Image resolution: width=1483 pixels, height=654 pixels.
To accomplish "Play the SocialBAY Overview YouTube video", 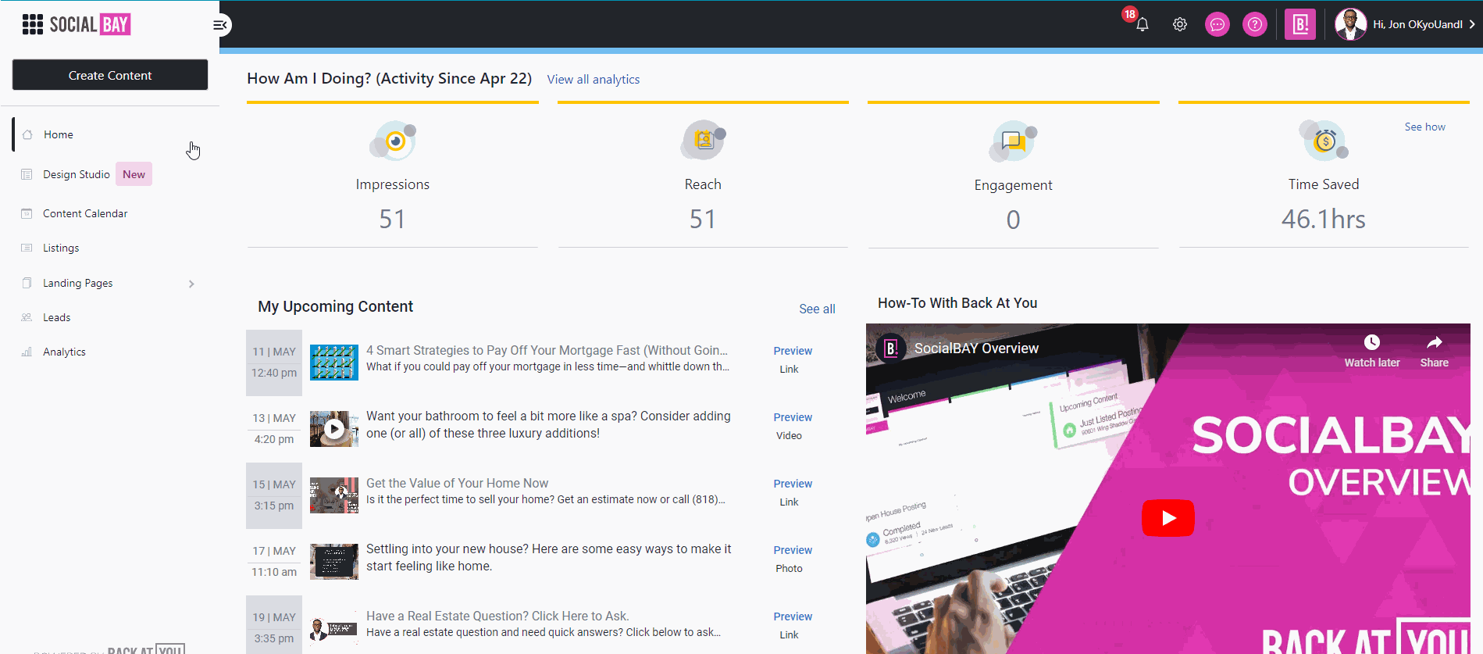I will click(1168, 518).
